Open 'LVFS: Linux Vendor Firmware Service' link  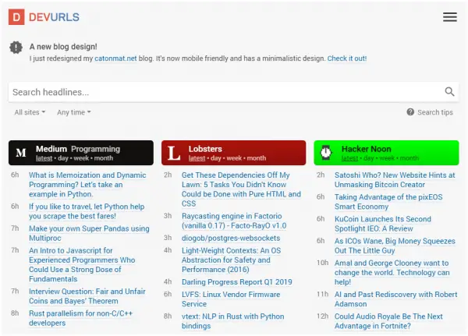tap(231, 299)
